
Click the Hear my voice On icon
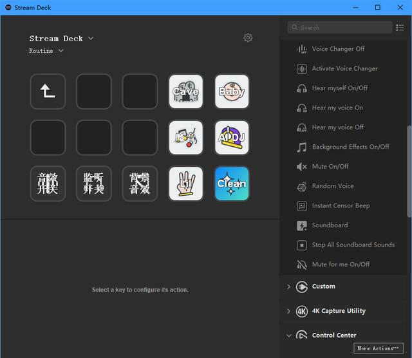tap(302, 108)
